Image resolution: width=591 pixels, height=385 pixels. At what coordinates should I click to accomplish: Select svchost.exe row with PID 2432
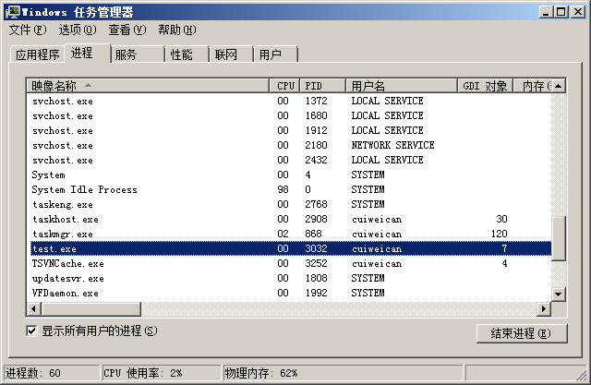(291, 160)
